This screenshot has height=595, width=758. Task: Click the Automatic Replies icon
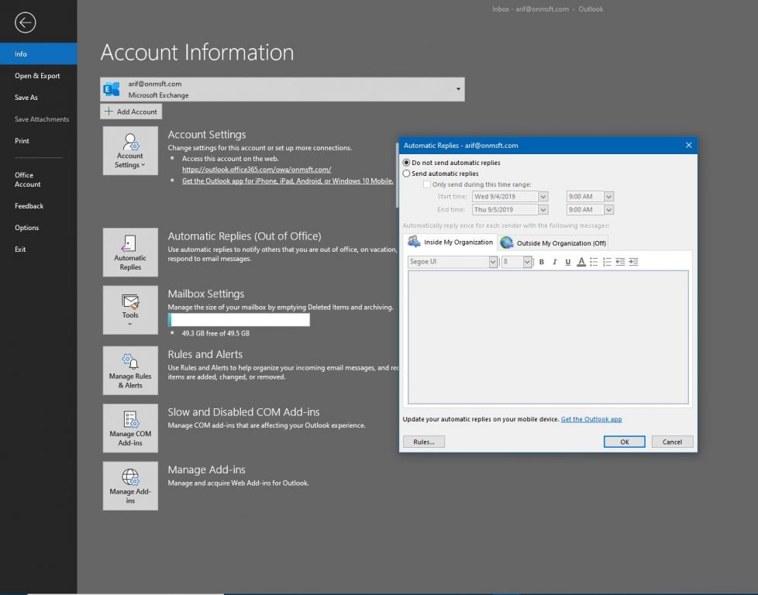point(129,252)
